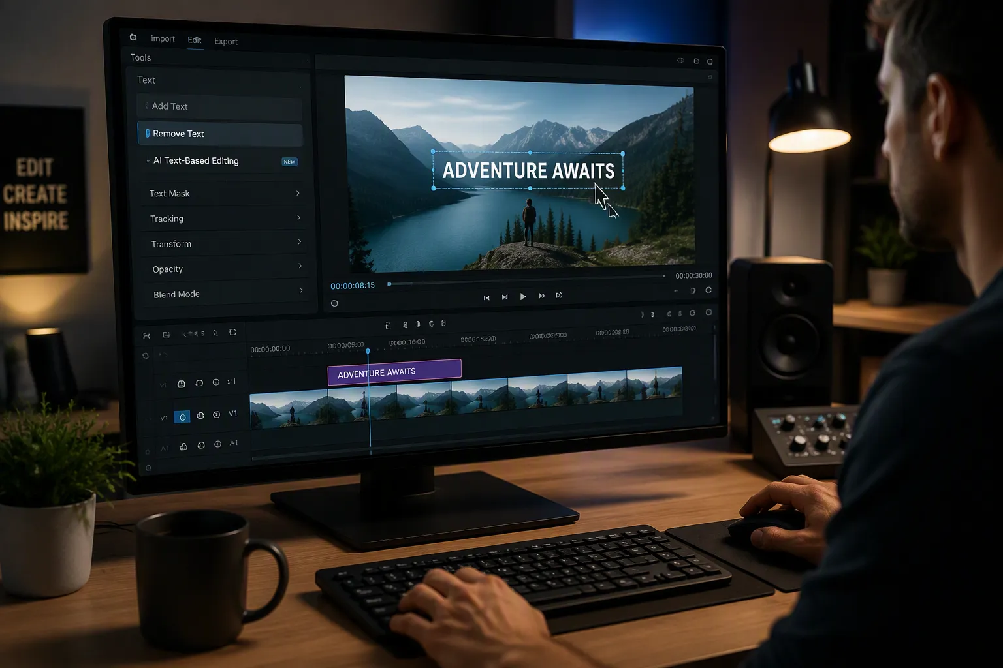
Task: Click the headphone icon on audio track A1
Action: 201,445
